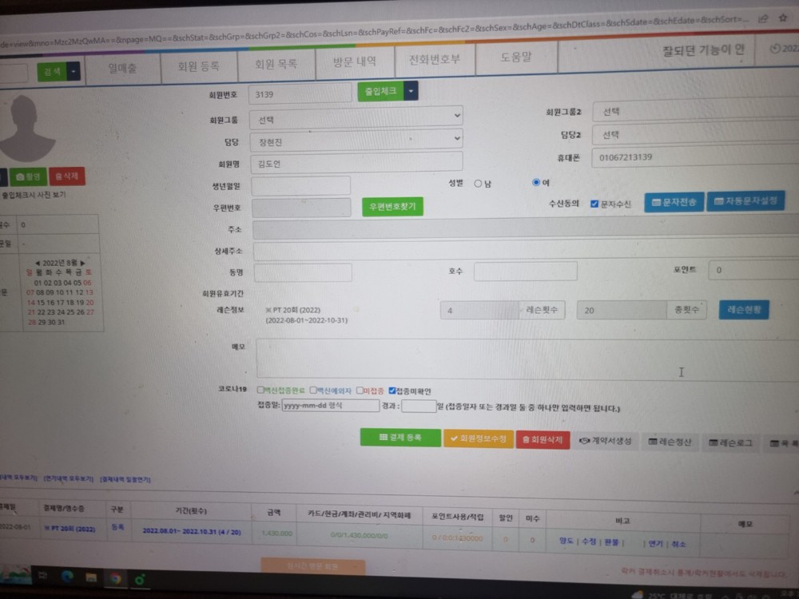The image size is (799, 599).
Task: Expand the arrow next to 출입체크
Action: 411,91
